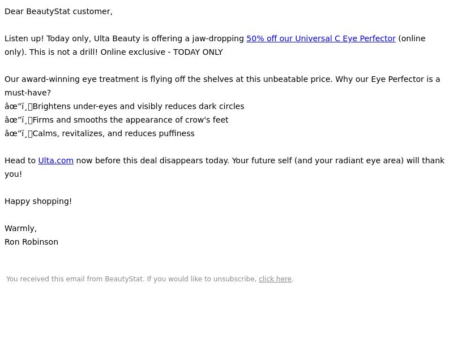Click the 'Happy shopping!' line
Viewport: 453px width, 339px height.
[x=38, y=201]
